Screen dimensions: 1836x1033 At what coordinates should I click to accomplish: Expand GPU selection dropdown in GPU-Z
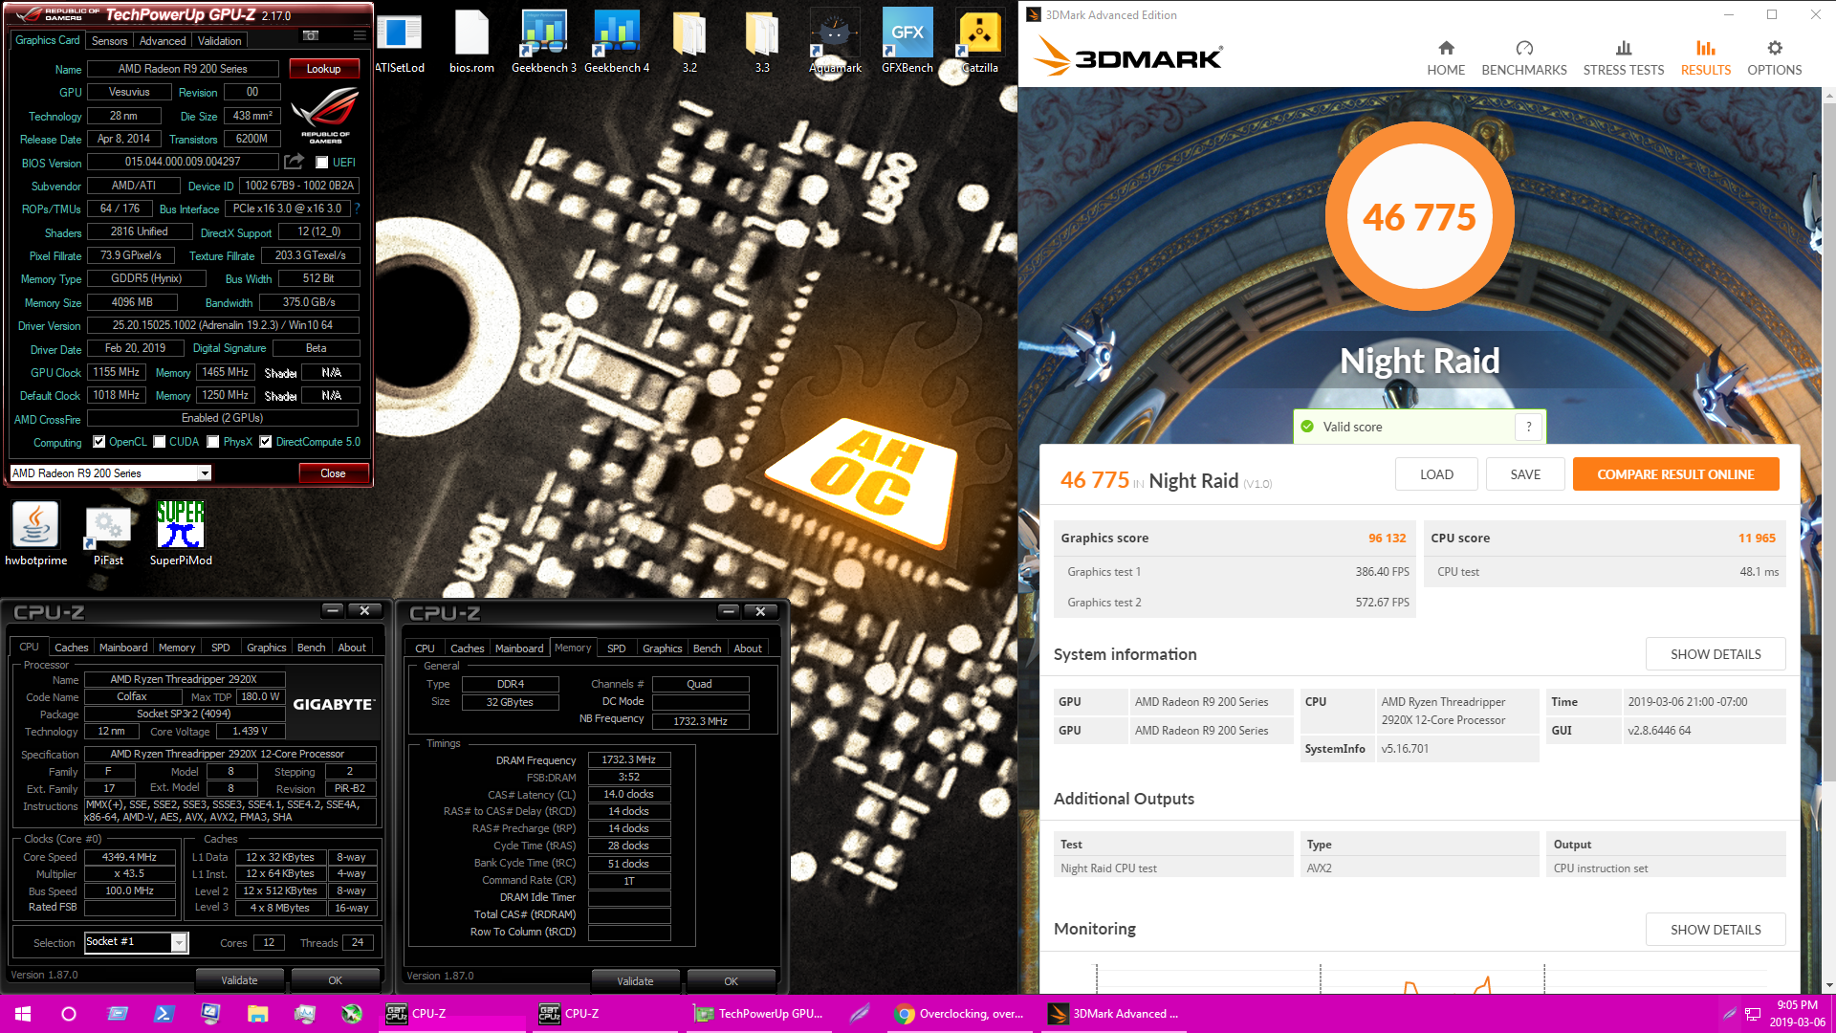(204, 473)
